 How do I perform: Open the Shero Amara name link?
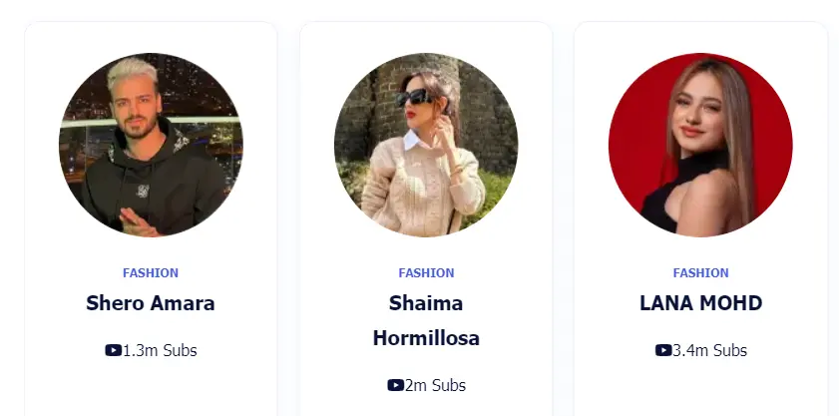point(151,303)
